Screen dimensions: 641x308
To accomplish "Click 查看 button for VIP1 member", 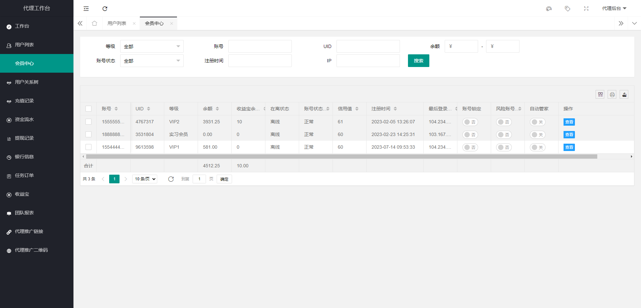I will click(569, 147).
